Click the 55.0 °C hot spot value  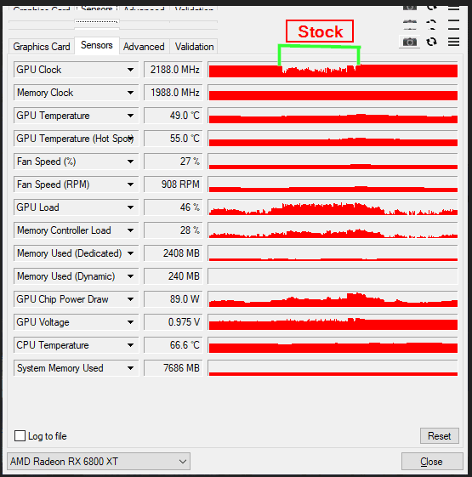(173, 139)
